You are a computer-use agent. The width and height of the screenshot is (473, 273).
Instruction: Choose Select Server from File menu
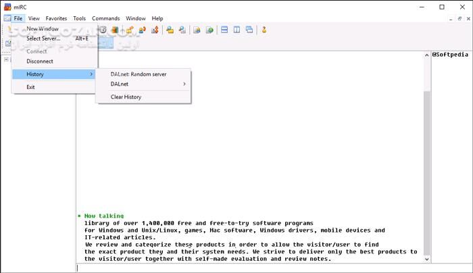coord(43,38)
